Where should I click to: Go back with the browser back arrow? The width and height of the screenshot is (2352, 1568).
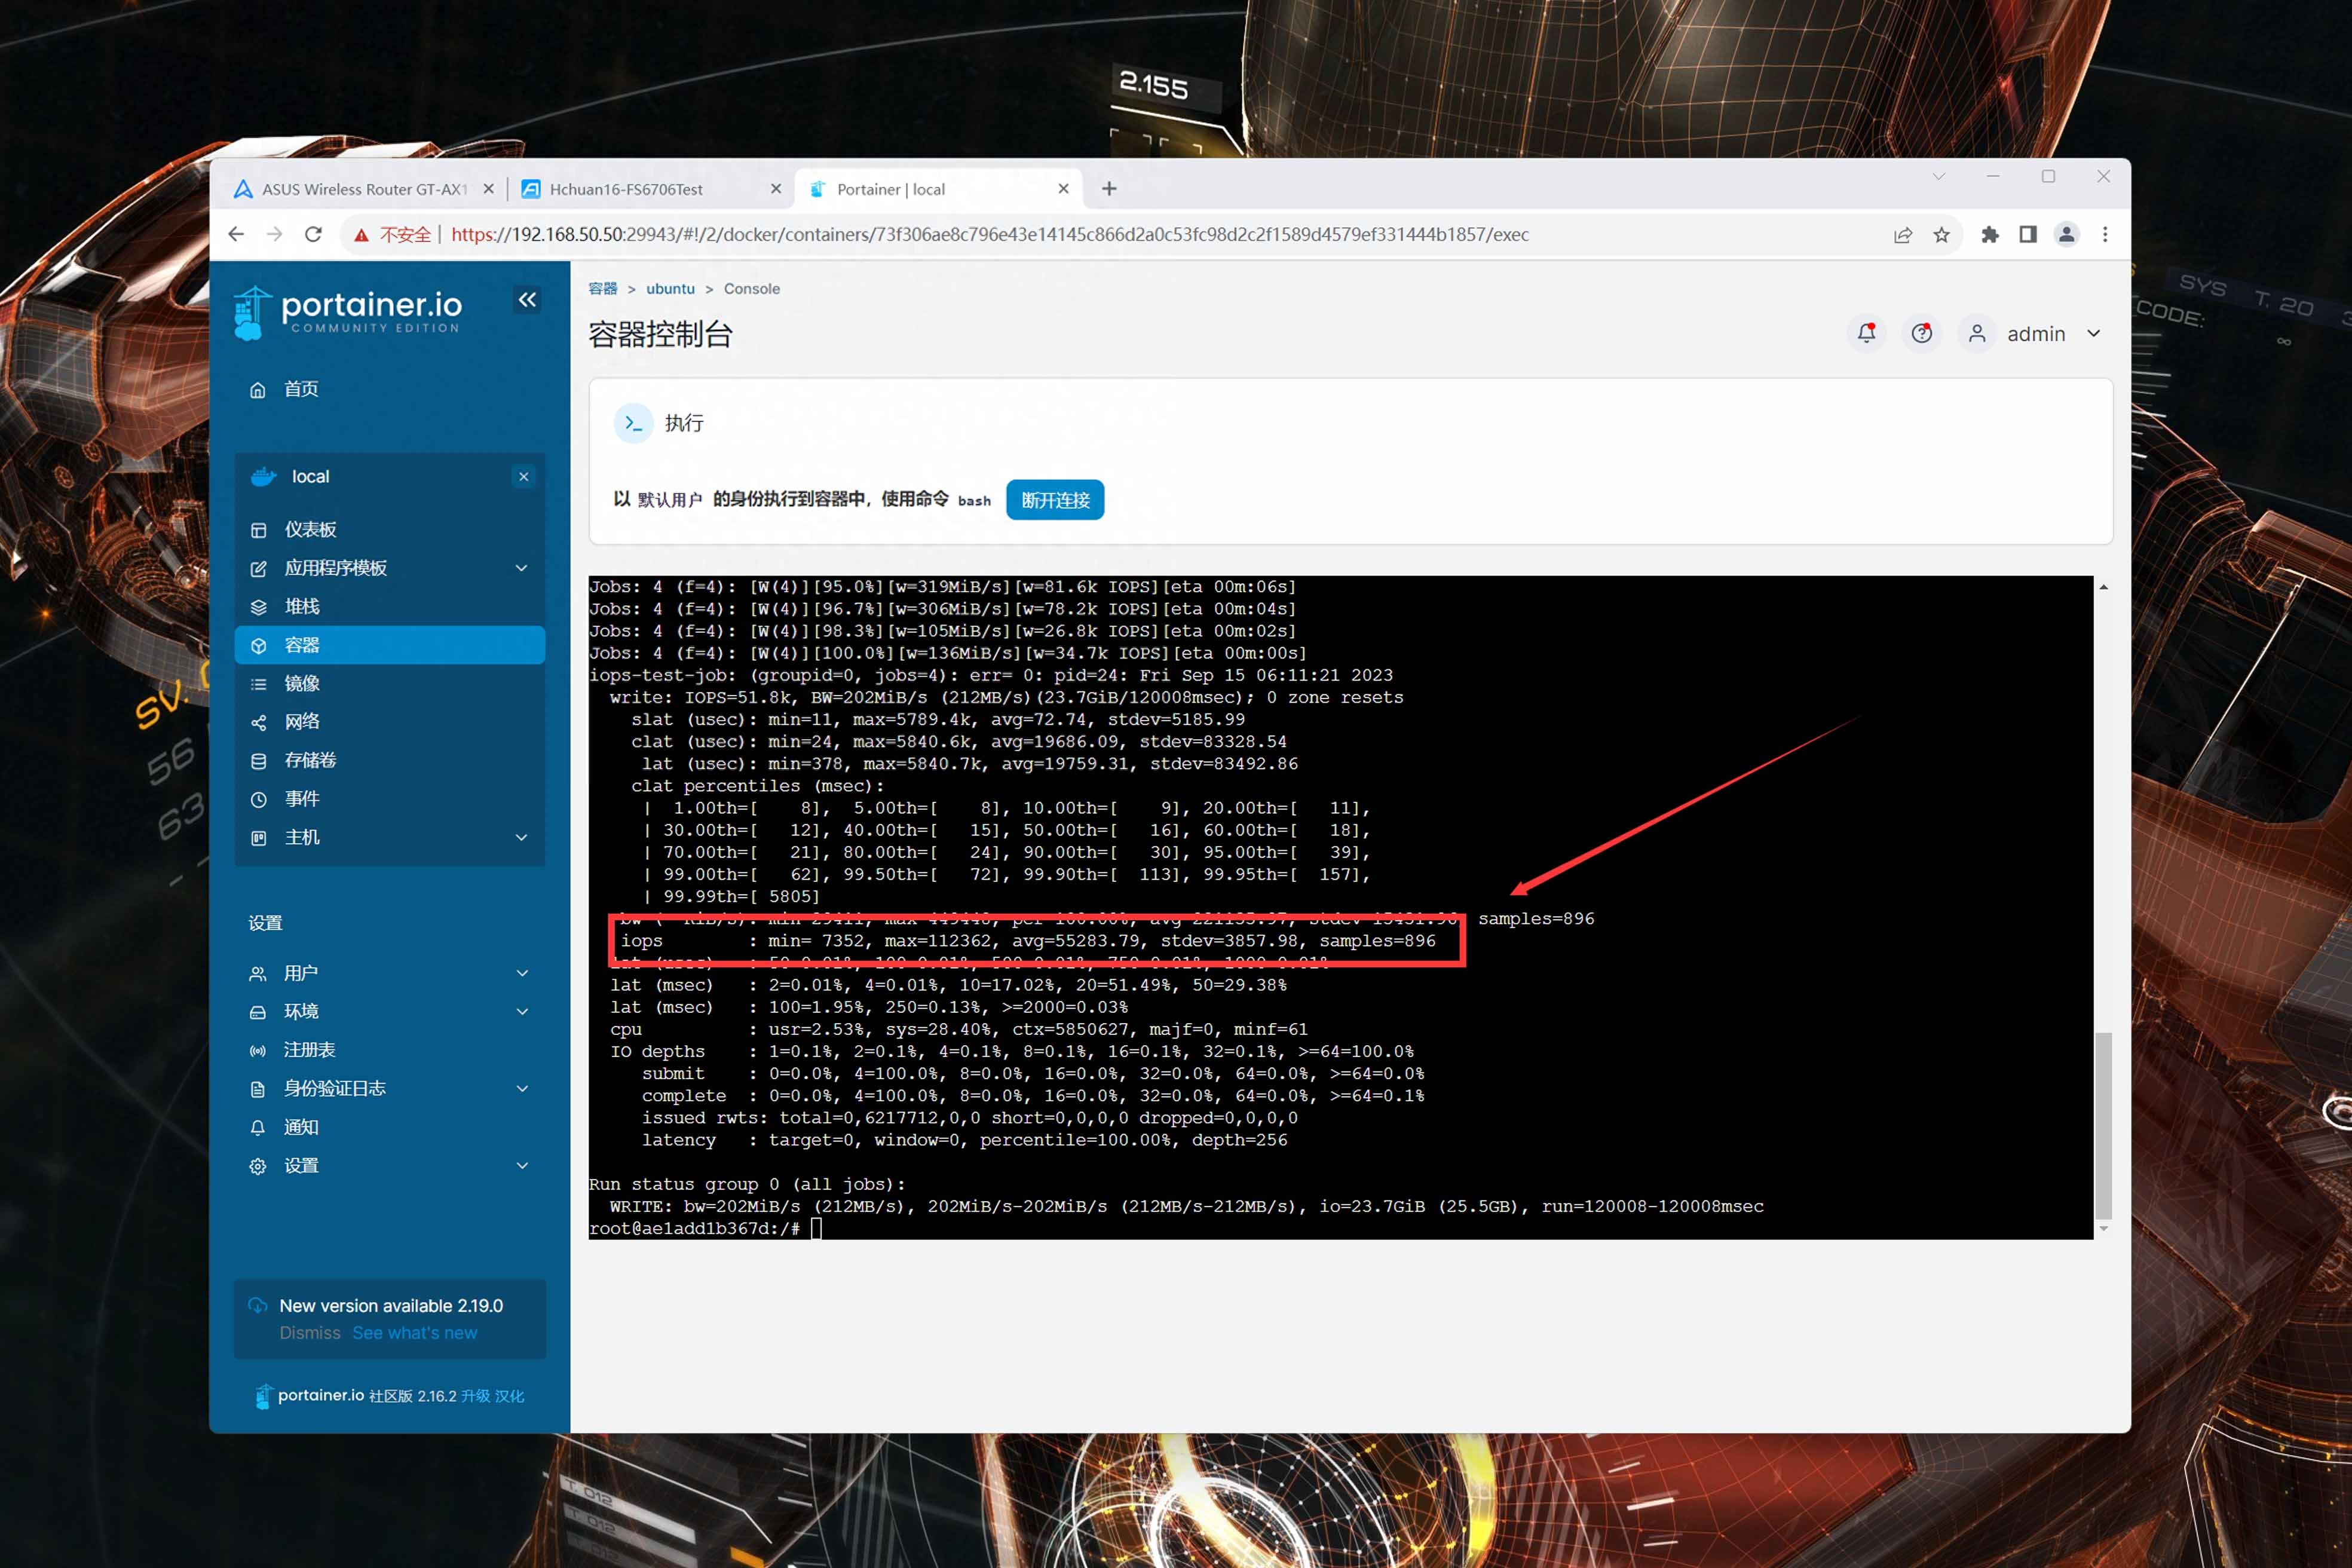click(236, 234)
